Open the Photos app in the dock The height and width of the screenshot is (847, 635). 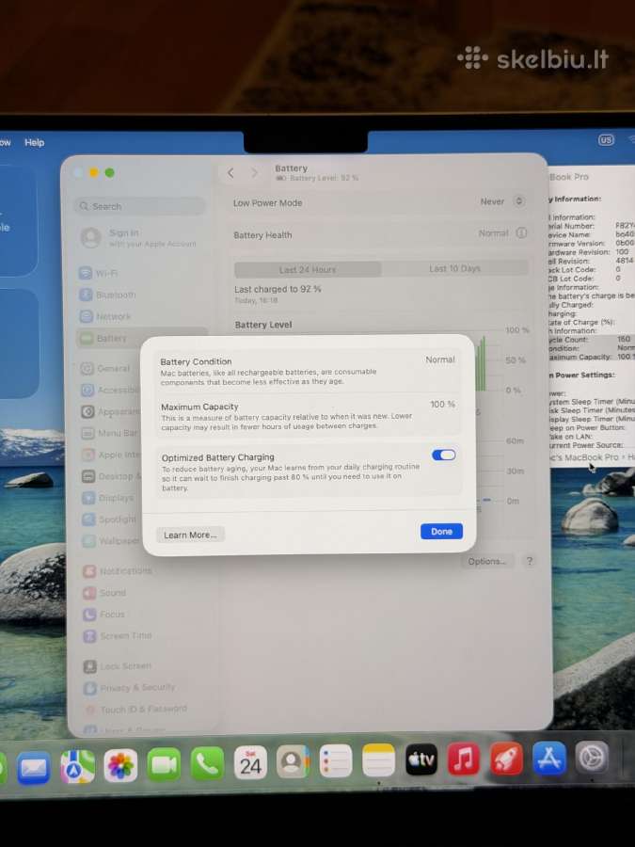[x=120, y=765]
